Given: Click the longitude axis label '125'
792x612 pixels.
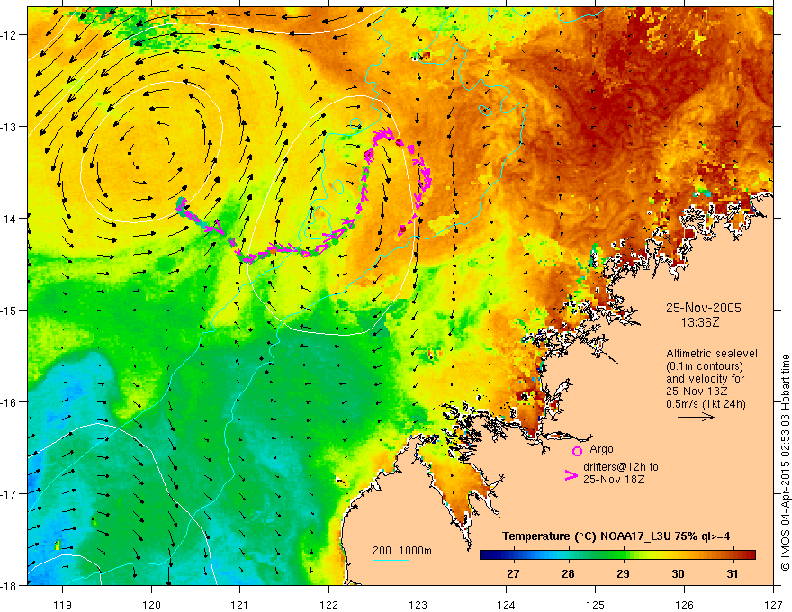Looking at the screenshot, I should click(x=596, y=605).
